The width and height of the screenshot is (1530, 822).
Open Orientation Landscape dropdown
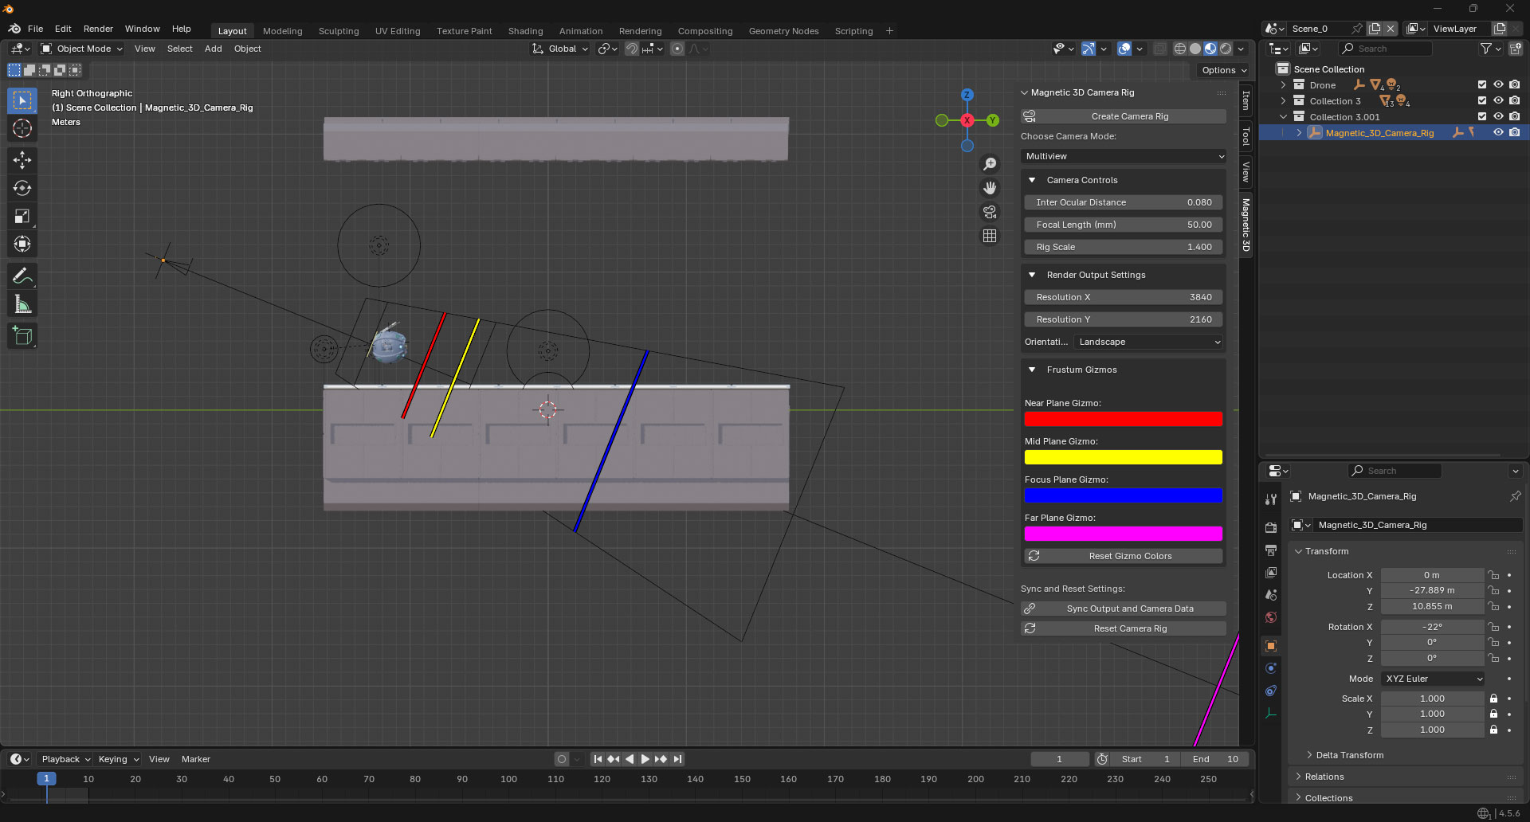pos(1148,342)
